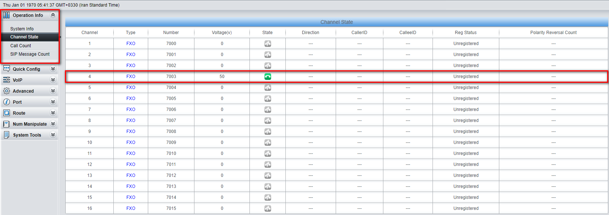This screenshot has width=609, height=215.
Task: Click the System Tools document icon
Action: click(x=6, y=135)
